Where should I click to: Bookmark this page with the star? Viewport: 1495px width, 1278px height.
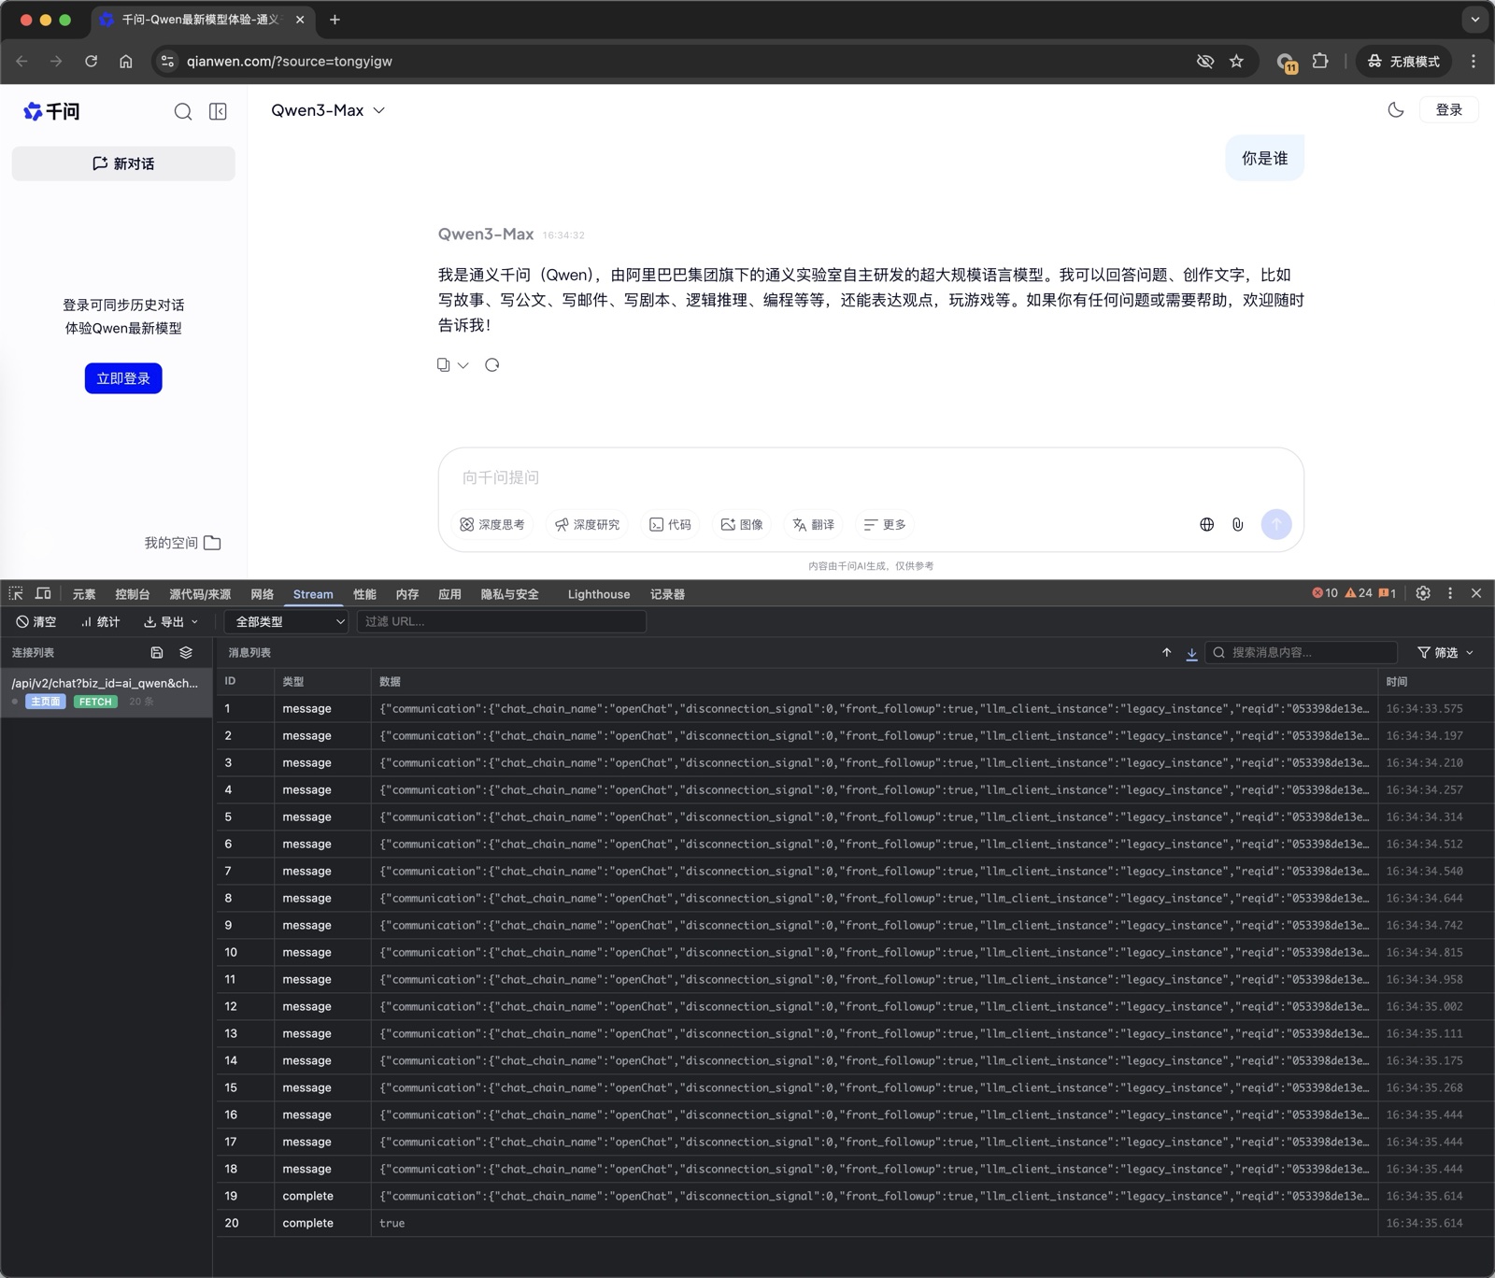point(1236,62)
